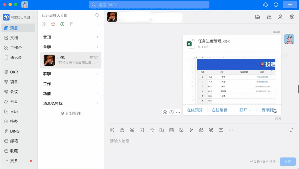Filter chats by star icon

pos(53,24)
